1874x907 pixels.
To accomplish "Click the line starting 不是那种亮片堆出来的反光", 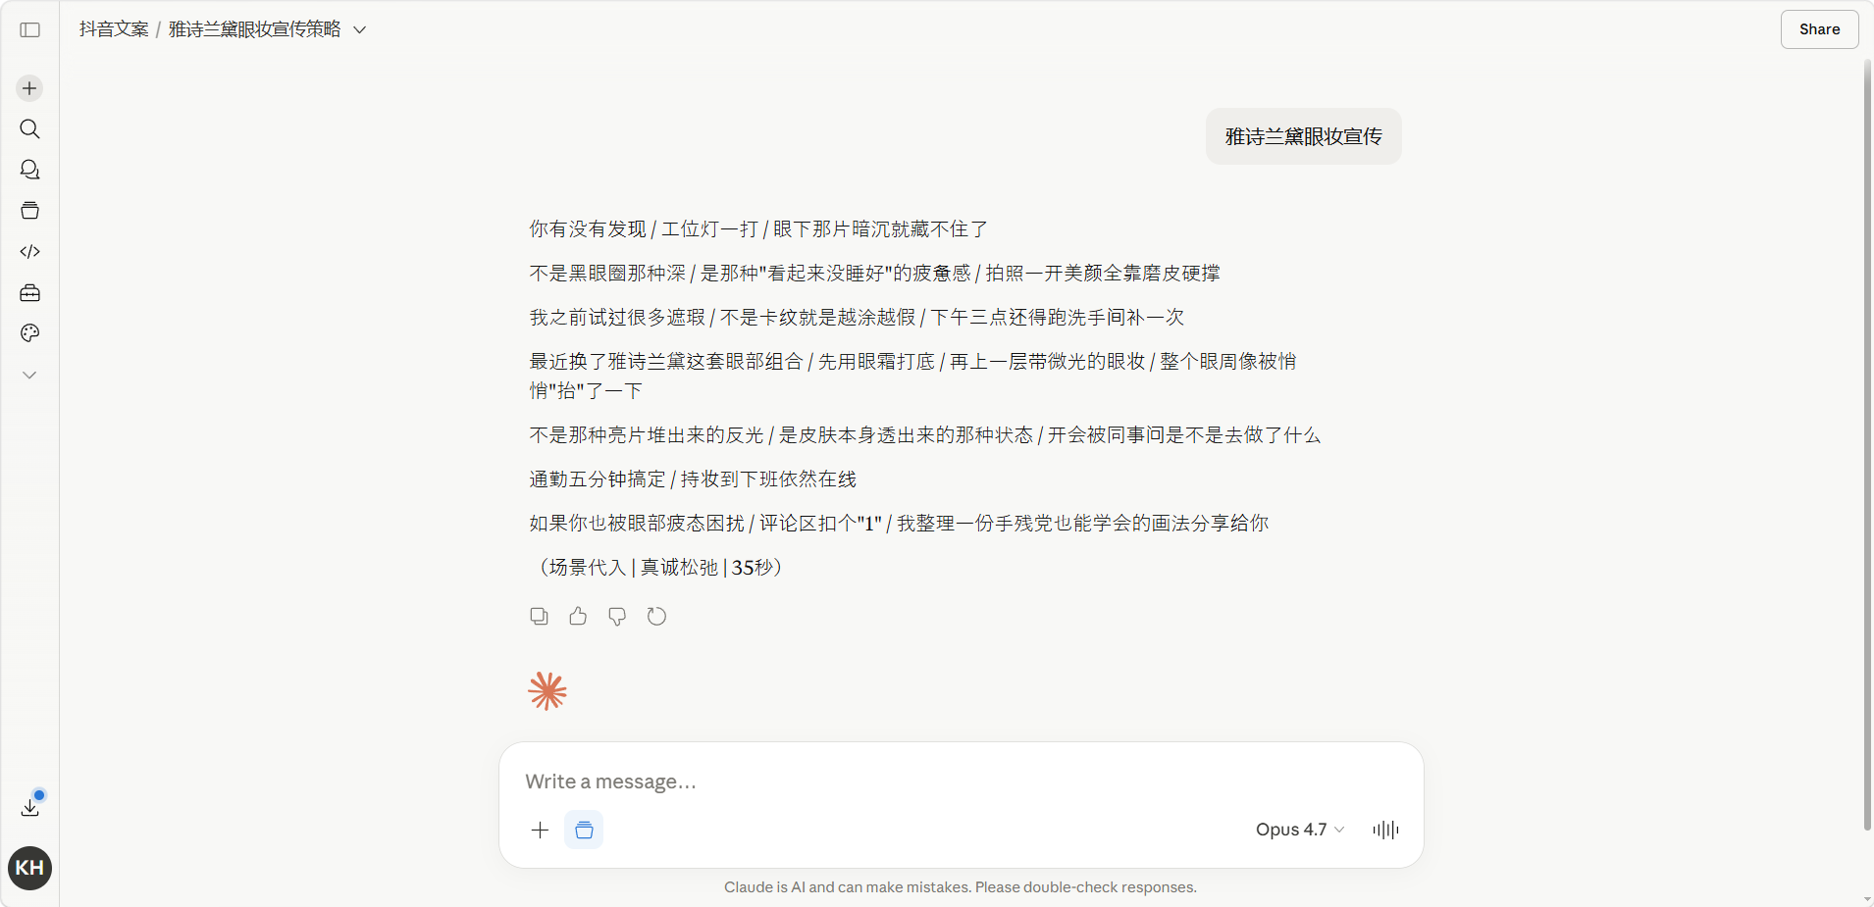I will (925, 435).
